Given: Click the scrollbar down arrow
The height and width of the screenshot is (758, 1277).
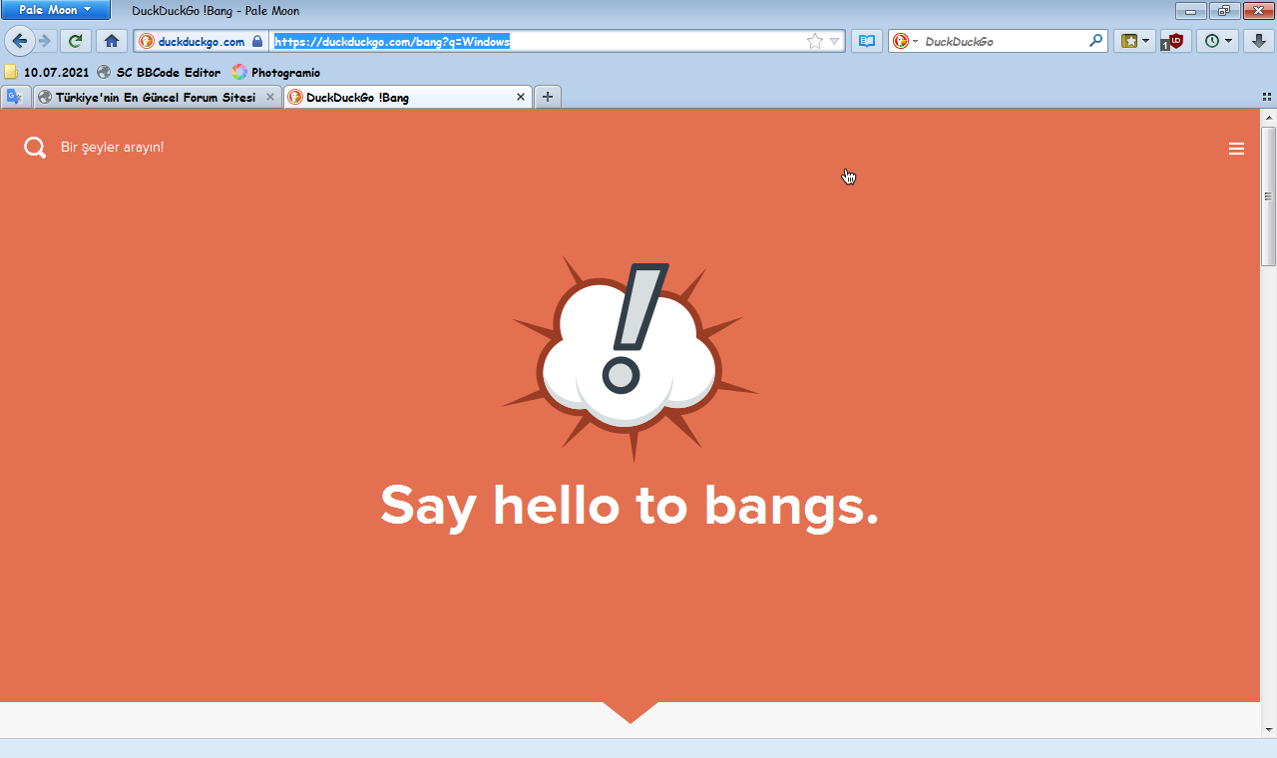Looking at the screenshot, I should click(1268, 730).
